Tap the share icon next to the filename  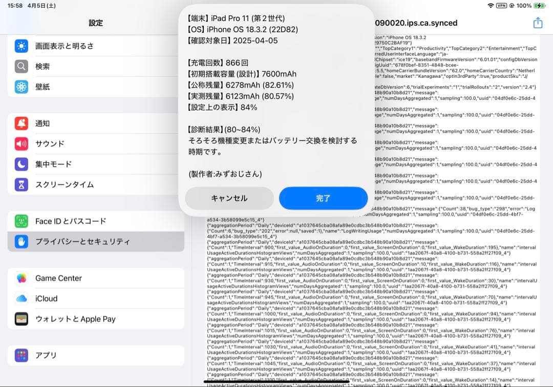[x=537, y=23]
